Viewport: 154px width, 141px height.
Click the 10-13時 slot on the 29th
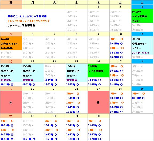click(x=73, y=125)
